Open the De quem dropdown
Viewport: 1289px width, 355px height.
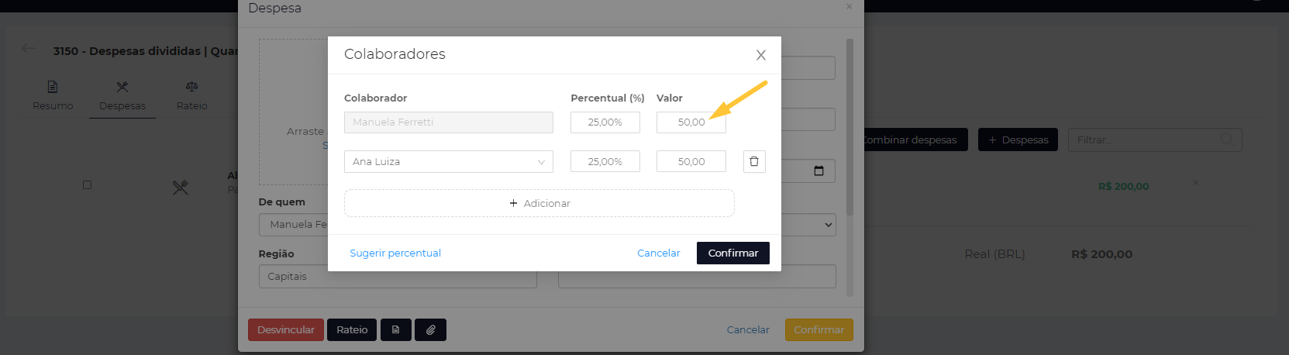294,224
